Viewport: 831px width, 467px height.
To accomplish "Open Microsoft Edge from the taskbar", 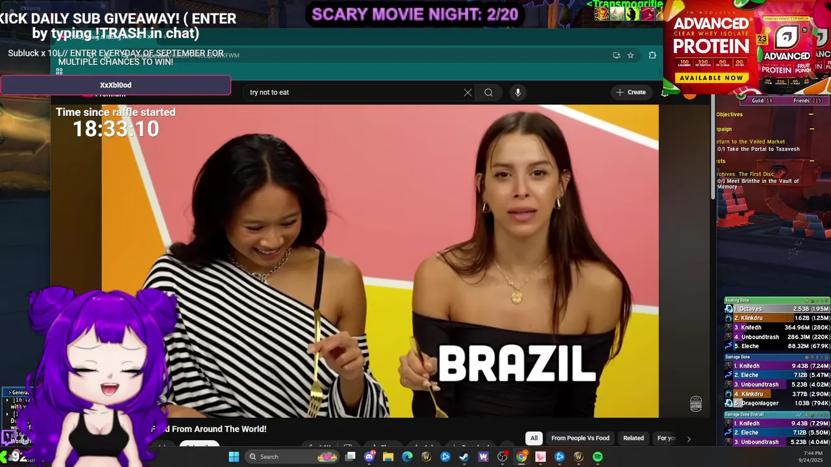I will point(407,457).
